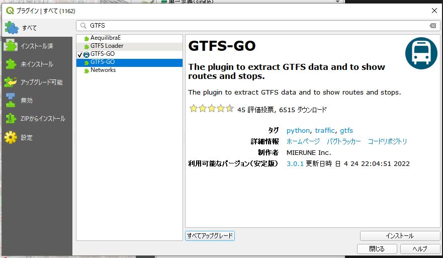Open the アップグレード可能 tab

[37, 82]
